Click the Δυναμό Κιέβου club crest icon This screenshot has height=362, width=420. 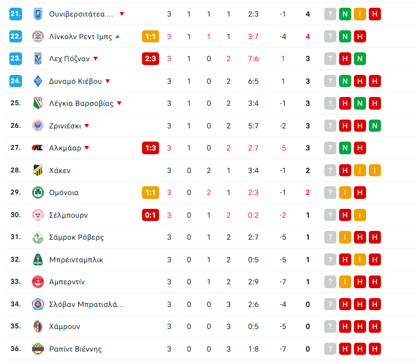tap(37, 81)
